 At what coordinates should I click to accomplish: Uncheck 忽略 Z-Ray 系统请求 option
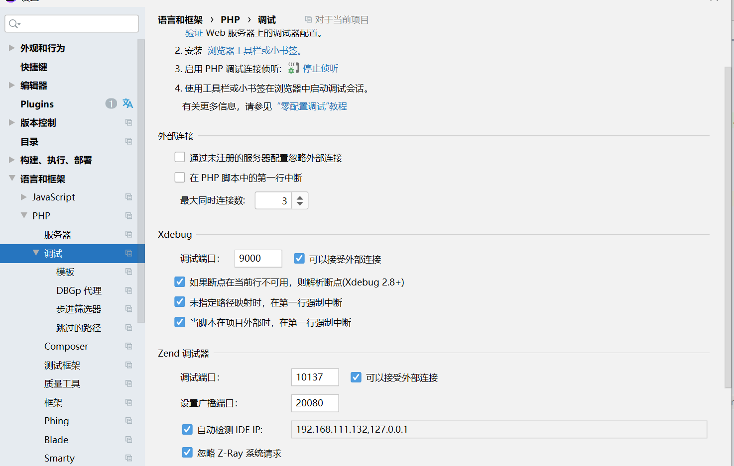[187, 453]
